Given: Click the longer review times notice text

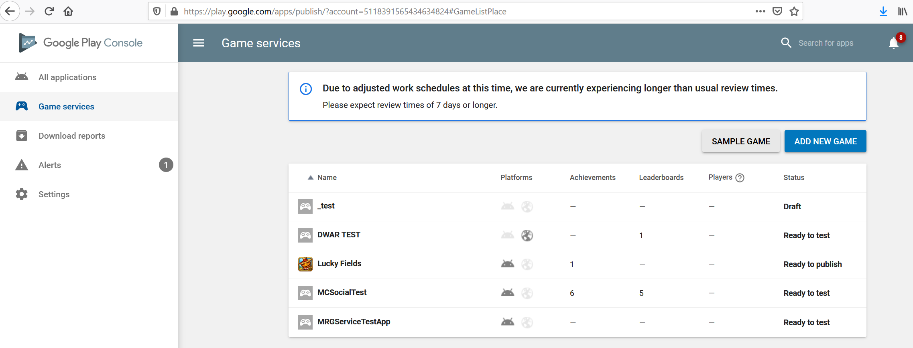Looking at the screenshot, I should tap(550, 88).
